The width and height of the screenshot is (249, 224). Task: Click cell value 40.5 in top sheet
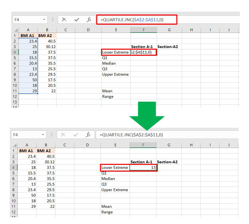coord(52,41)
